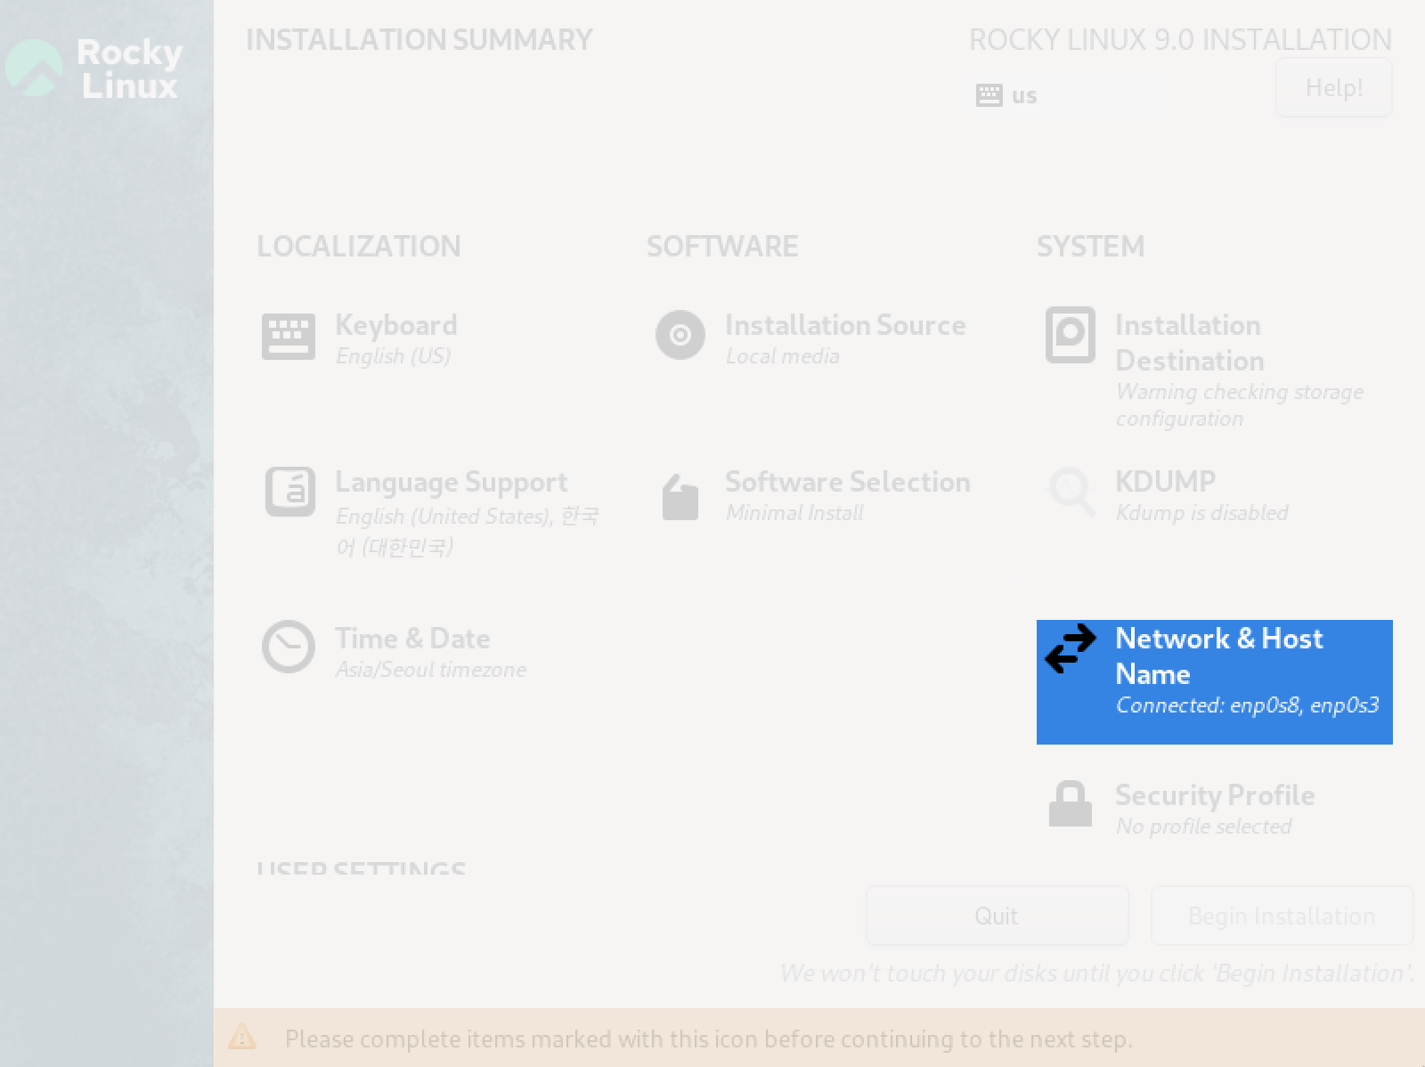Click the 'us' keyboard layout text

pyautogui.click(x=1024, y=95)
